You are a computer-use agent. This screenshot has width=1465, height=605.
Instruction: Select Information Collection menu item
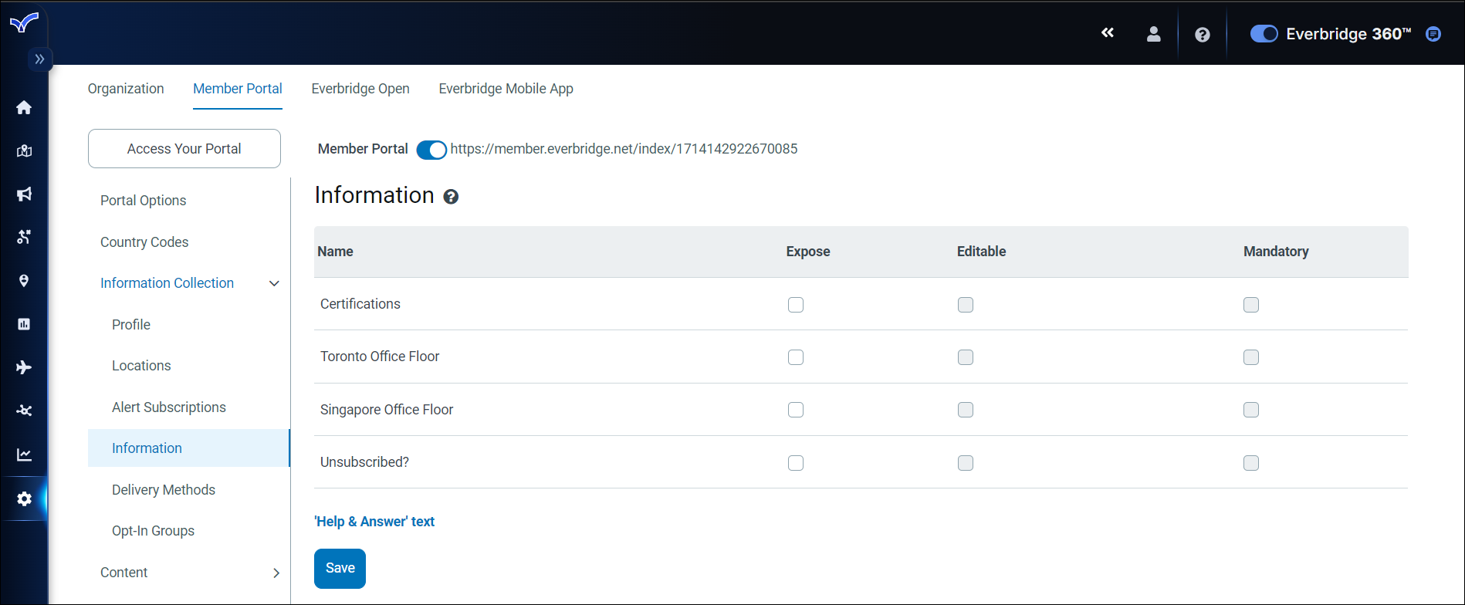click(x=167, y=283)
